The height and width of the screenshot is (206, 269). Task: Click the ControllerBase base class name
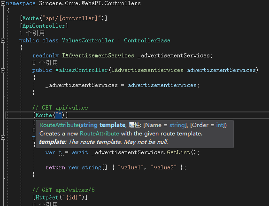147,40
